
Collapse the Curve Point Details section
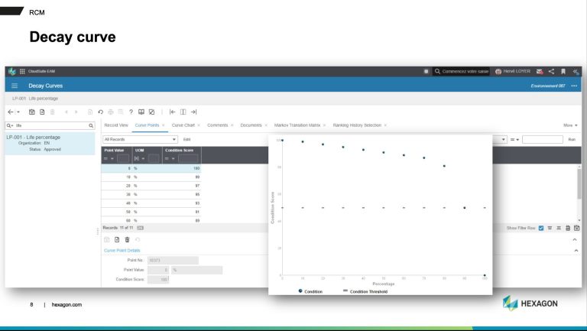point(575,251)
